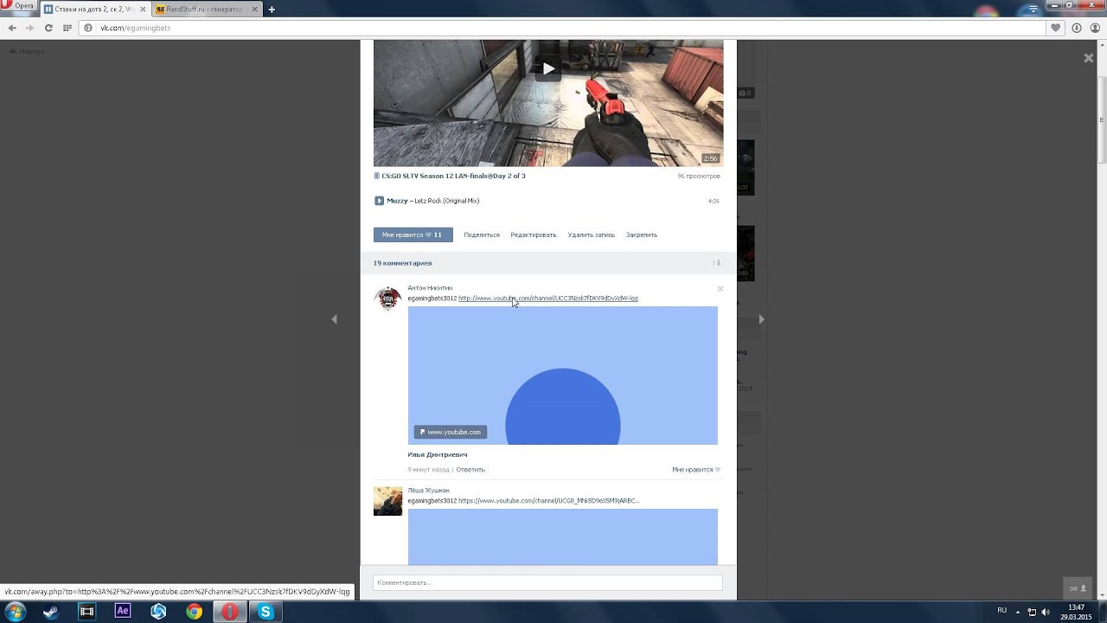The height and width of the screenshot is (623, 1107).
Task: Open the blue swirl app in the taskbar
Action: click(x=158, y=612)
